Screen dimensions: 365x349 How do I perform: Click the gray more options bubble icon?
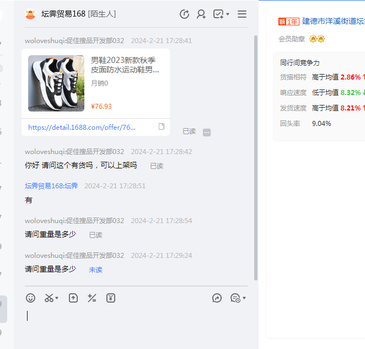[x=207, y=133]
